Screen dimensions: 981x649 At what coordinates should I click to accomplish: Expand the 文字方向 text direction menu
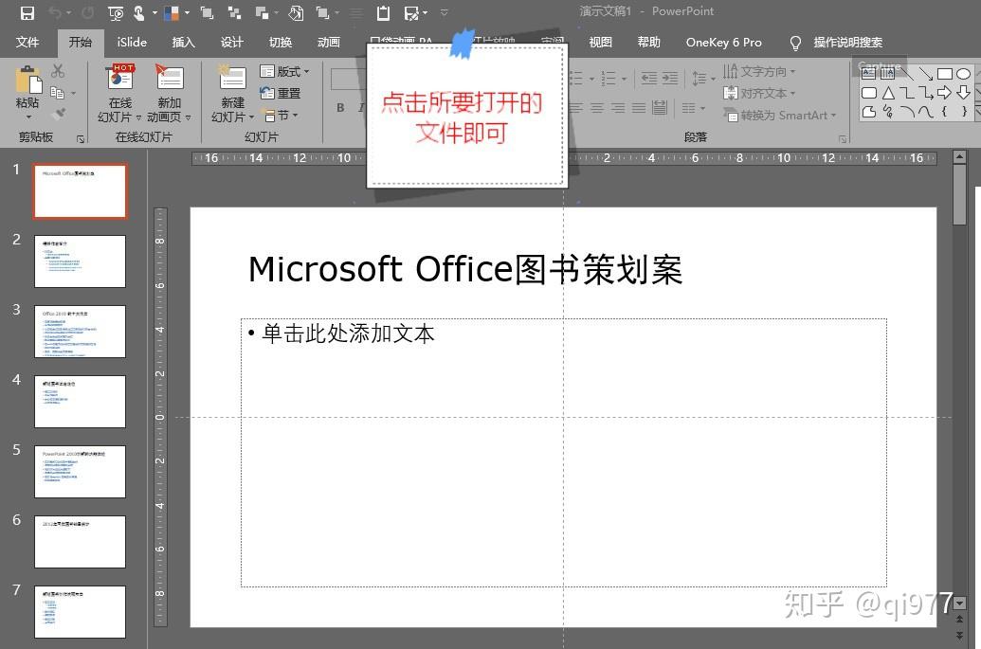759,71
